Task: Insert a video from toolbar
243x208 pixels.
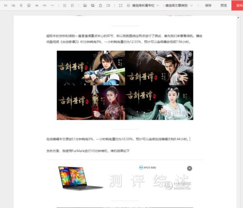Action: (x=108, y=5)
